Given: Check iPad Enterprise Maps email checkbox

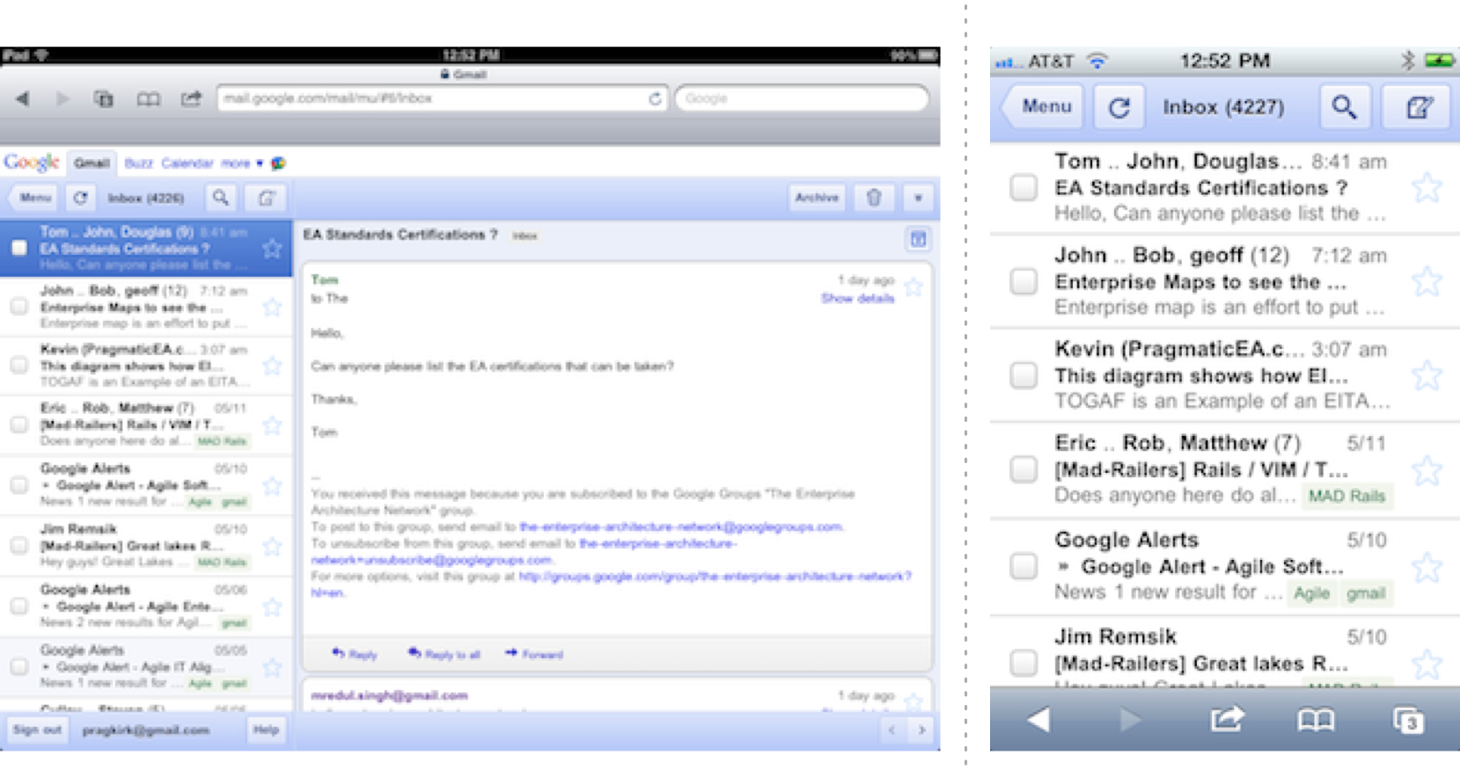Looking at the screenshot, I should click(18, 306).
